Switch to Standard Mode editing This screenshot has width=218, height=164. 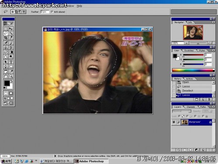click(6, 93)
